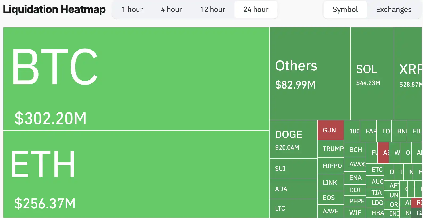Click the red GUN tile
Viewport: 423px width, 218px height.
[x=331, y=130]
